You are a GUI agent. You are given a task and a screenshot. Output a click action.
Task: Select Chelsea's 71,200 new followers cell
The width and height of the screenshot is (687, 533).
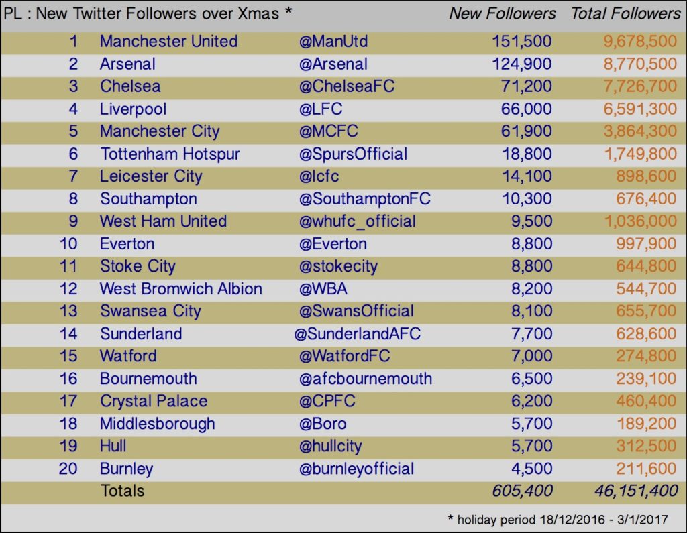526,86
